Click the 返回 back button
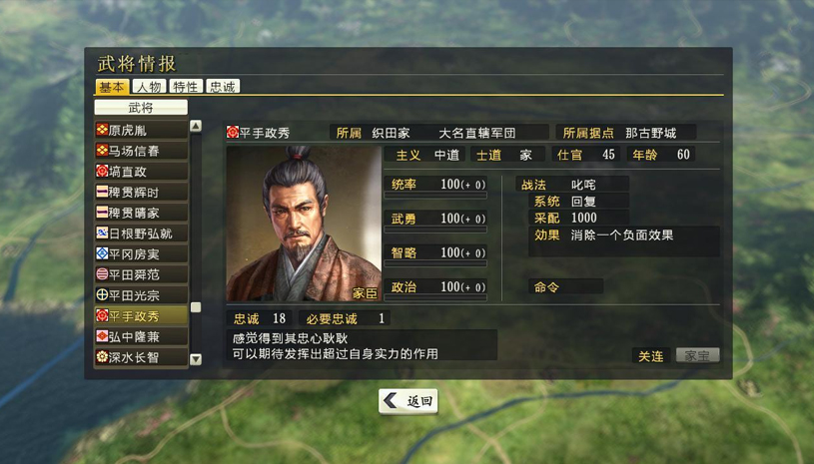 (x=408, y=401)
